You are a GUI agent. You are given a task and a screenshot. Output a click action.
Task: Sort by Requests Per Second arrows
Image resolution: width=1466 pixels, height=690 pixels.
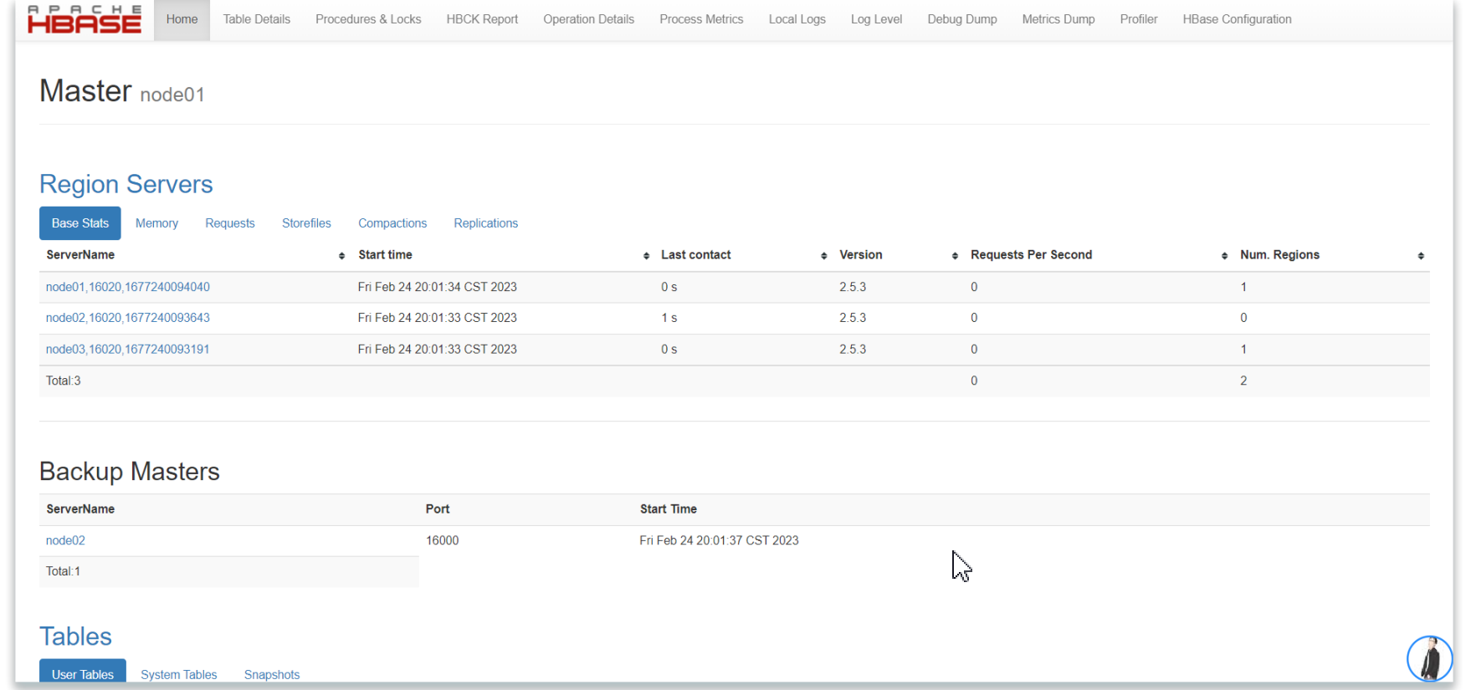pyautogui.click(x=1224, y=256)
